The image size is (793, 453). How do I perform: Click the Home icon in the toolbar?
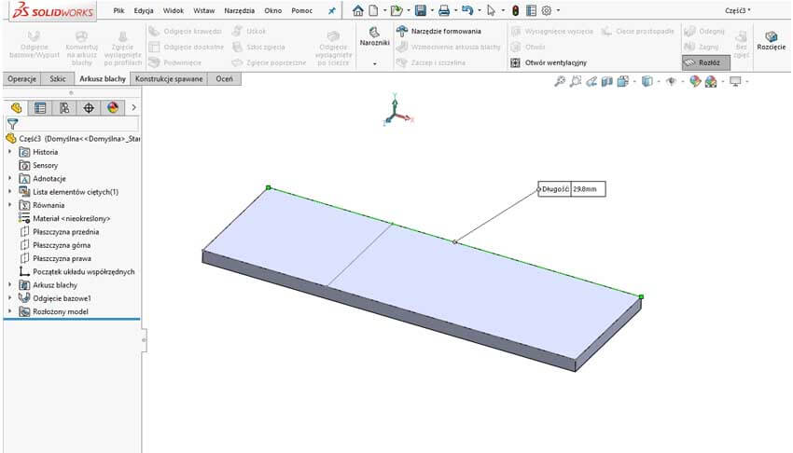358,10
